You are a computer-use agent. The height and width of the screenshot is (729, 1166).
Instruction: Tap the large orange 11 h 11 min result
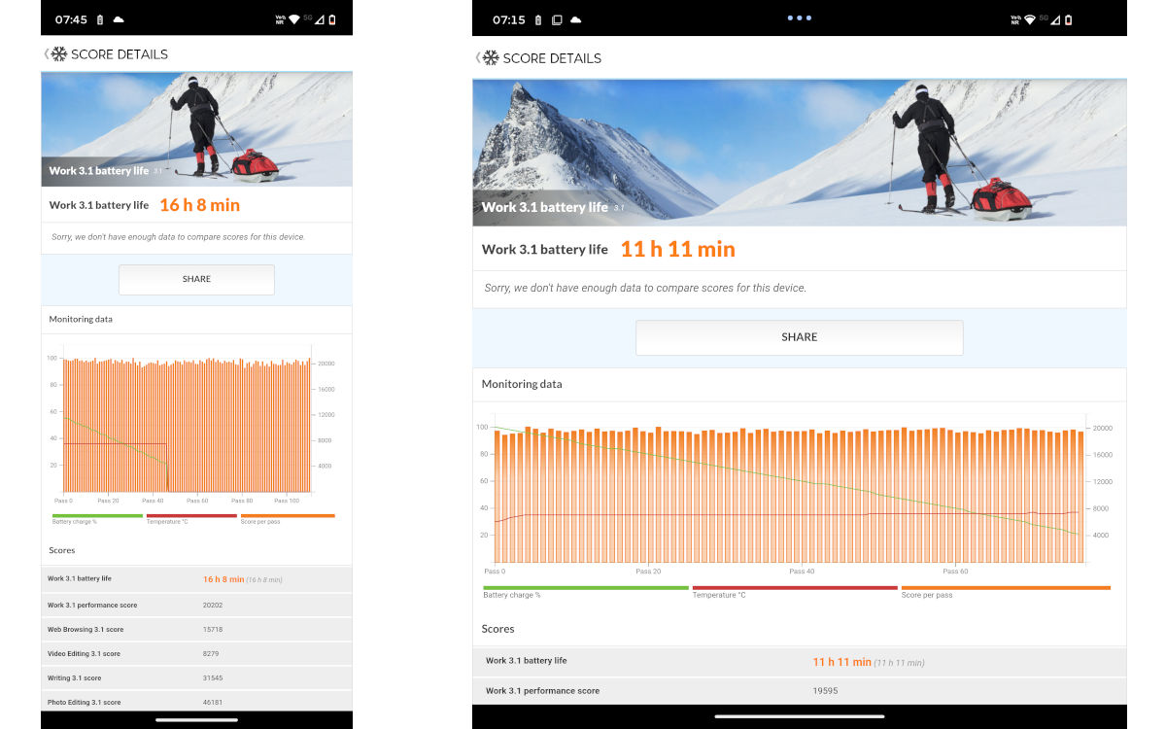678,249
